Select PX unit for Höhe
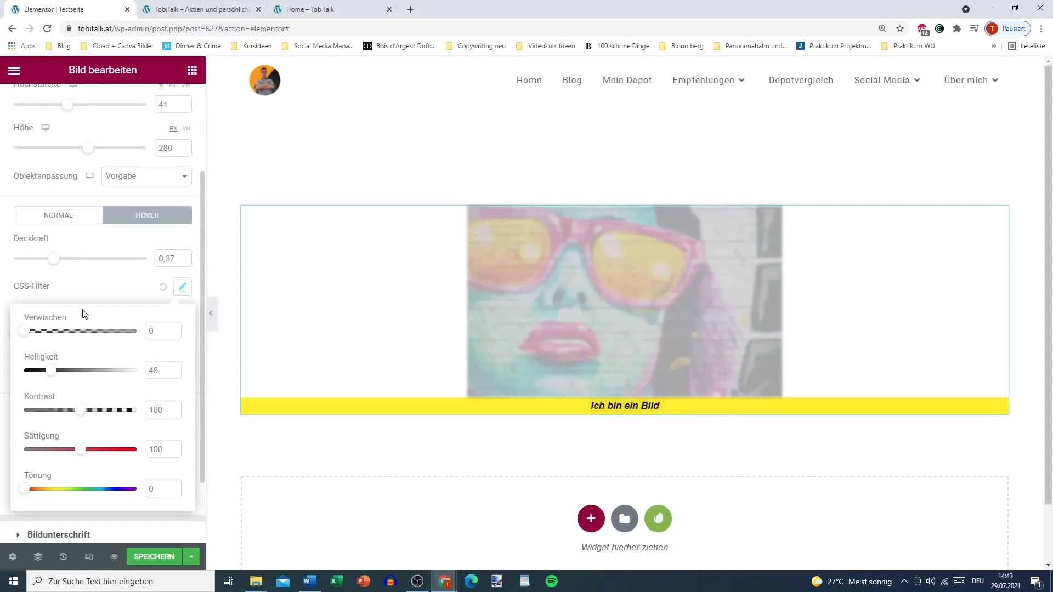The image size is (1053, 592). pyautogui.click(x=173, y=128)
